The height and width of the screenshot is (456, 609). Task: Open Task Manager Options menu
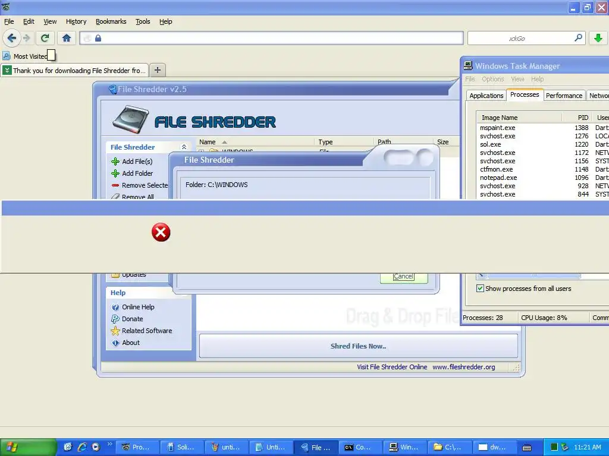[493, 79]
